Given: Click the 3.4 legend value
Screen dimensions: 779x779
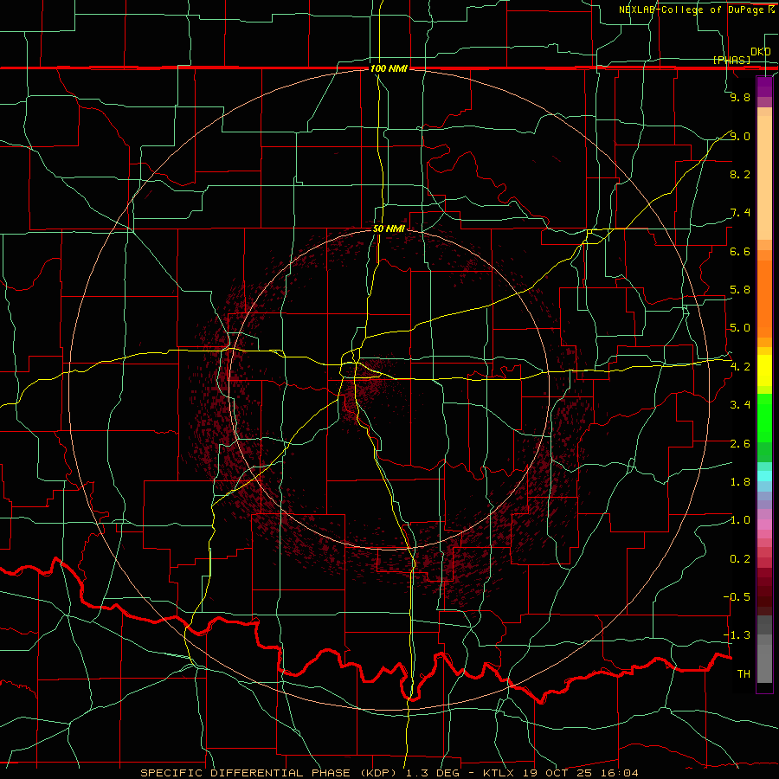Looking at the screenshot, I should 740,405.
